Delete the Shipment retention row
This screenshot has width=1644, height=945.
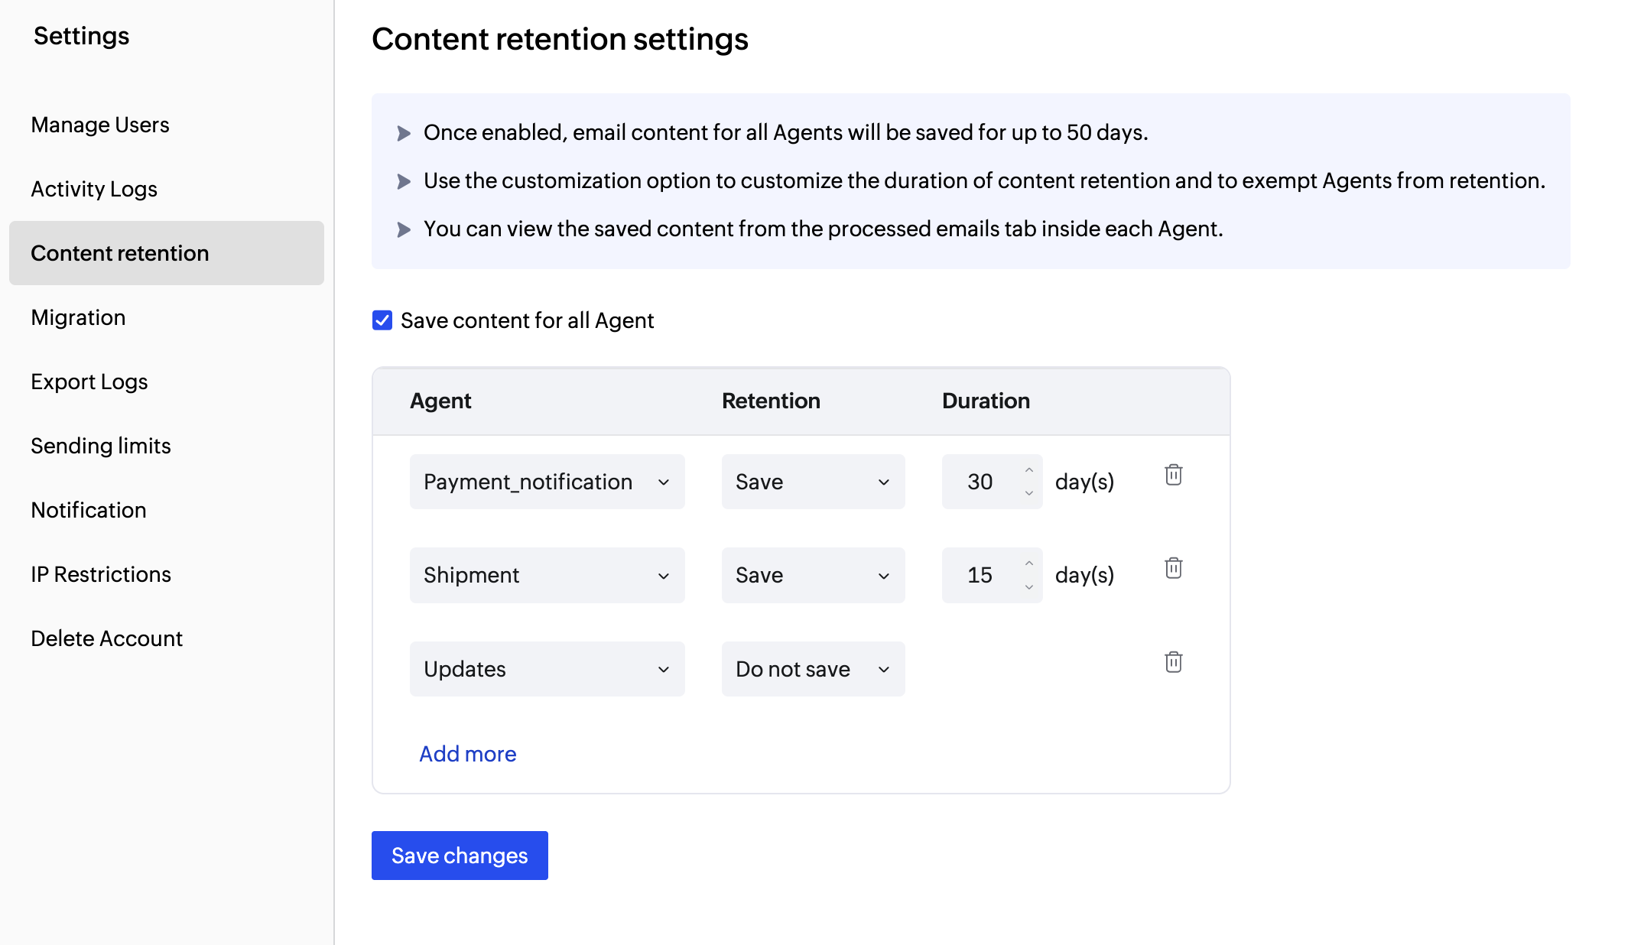point(1174,568)
